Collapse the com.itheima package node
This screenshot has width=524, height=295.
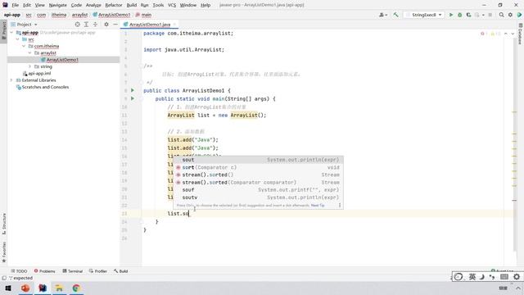[x=24, y=46]
